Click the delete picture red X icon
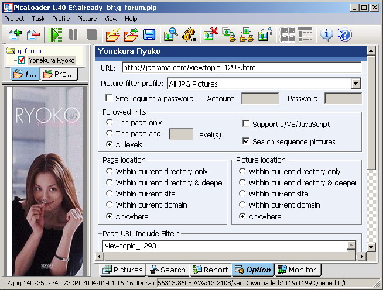The image size is (383, 290). click(210, 34)
